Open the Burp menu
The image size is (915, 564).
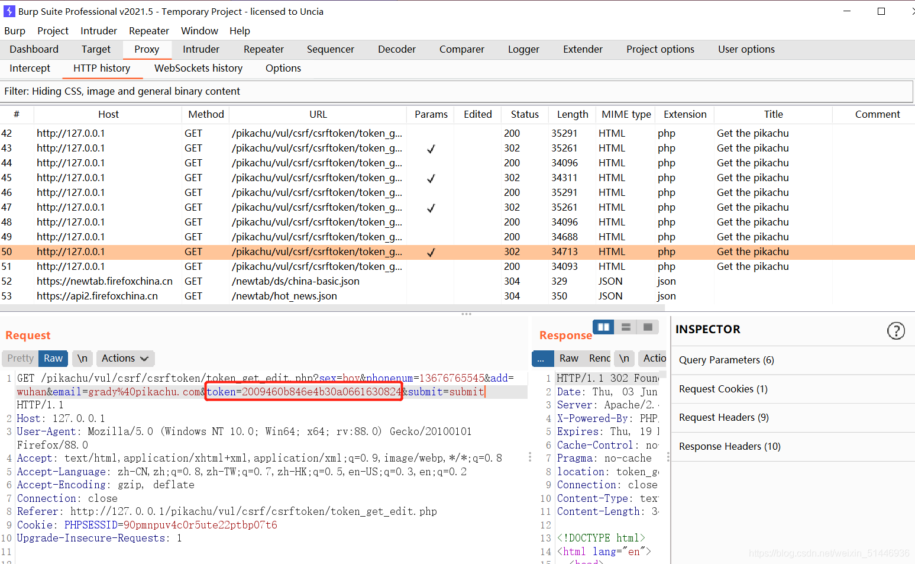(x=15, y=31)
